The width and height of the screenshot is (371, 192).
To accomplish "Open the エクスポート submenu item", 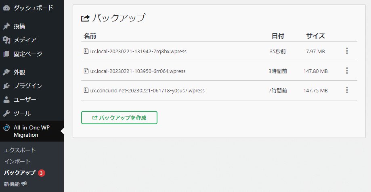I will tap(20, 150).
